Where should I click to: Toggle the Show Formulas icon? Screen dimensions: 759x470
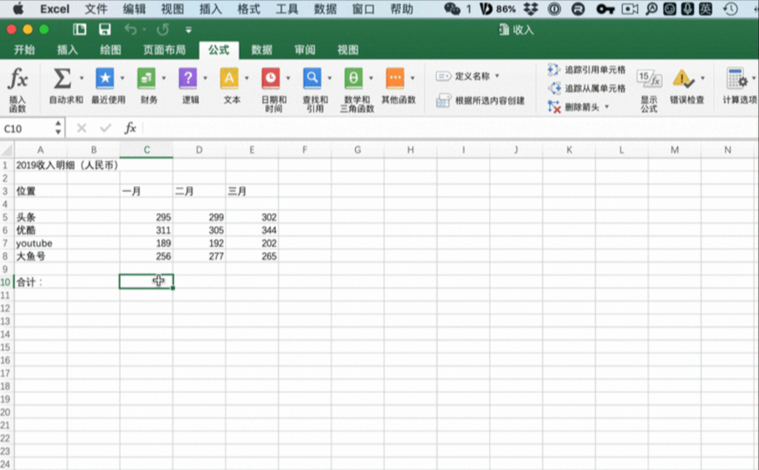pos(649,79)
